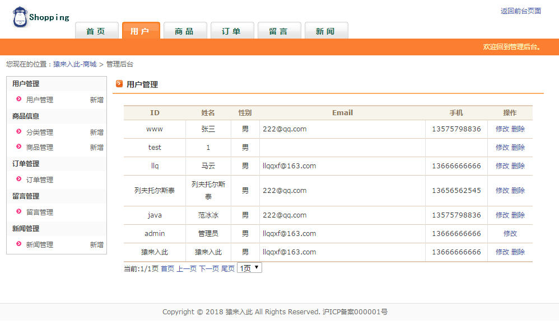This screenshot has width=559, height=321.
Task: Click 删除 for user java
Action: click(x=518, y=215)
